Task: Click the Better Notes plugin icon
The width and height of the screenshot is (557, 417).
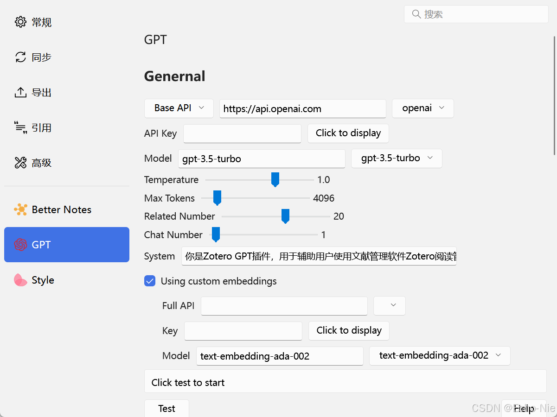Action: (x=20, y=209)
